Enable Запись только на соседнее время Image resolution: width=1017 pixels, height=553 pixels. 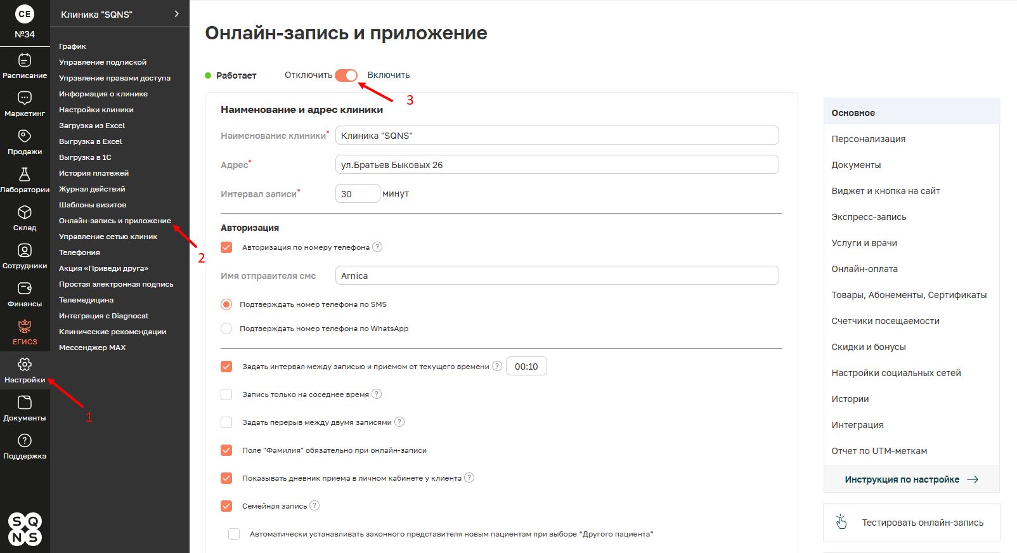click(226, 394)
